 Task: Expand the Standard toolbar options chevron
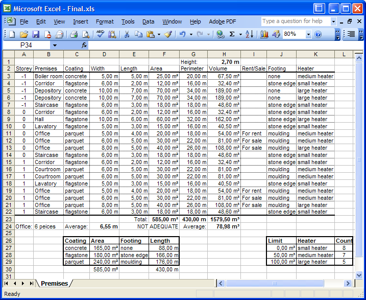click(337, 35)
